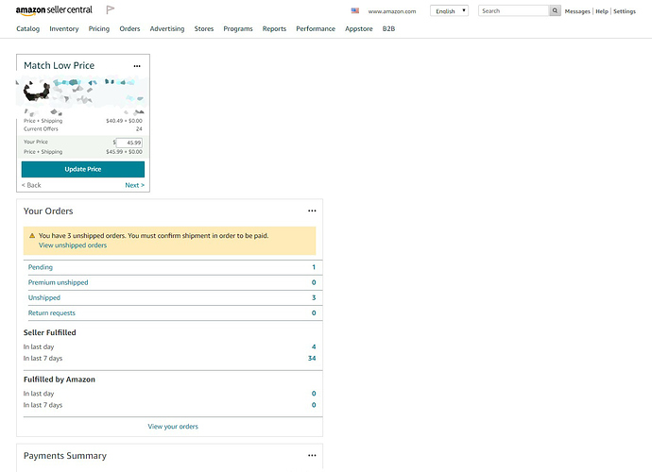Click Back in Match Low Price
652x472 pixels.
[31, 185]
